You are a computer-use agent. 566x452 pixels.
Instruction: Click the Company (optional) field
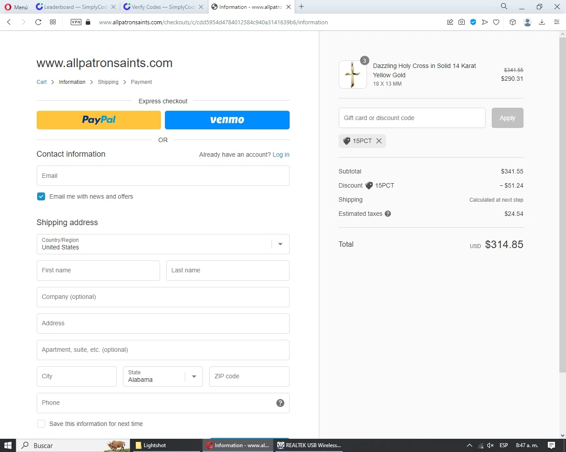pos(163,297)
